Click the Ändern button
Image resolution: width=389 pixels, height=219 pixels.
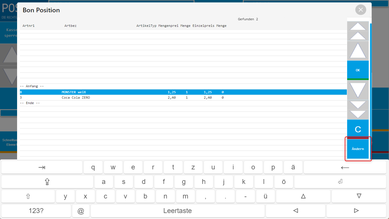tap(358, 149)
